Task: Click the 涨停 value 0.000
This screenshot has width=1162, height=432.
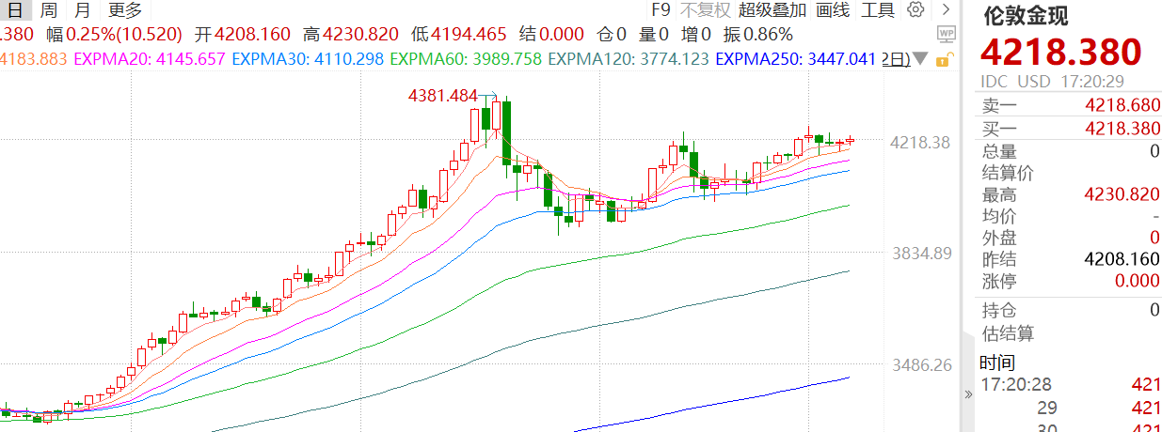Action: pos(1138,280)
